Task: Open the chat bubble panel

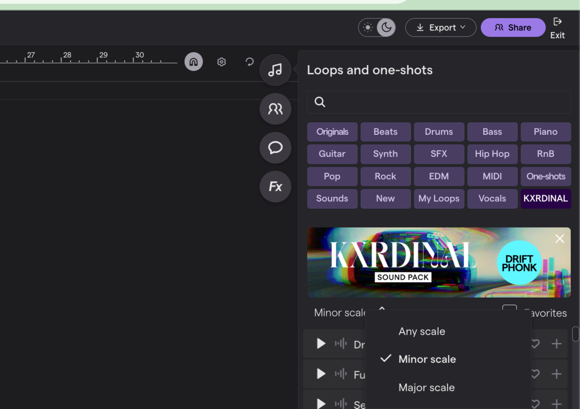Action: coord(275,148)
